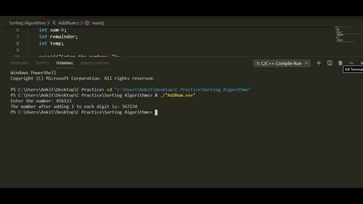Click the terminal prompt cursor

point(157,112)
